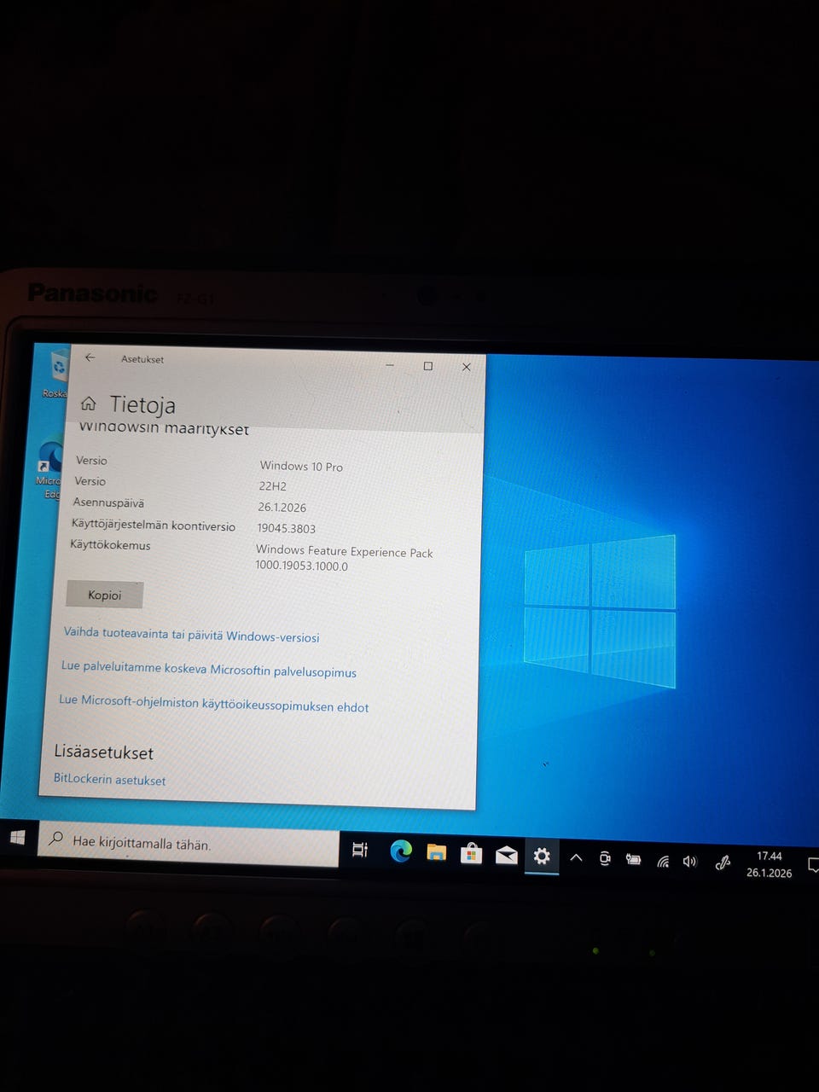819x1092 pixels.
Task: Open the volume speaker tray icon
Action: [x=689, y=862]
